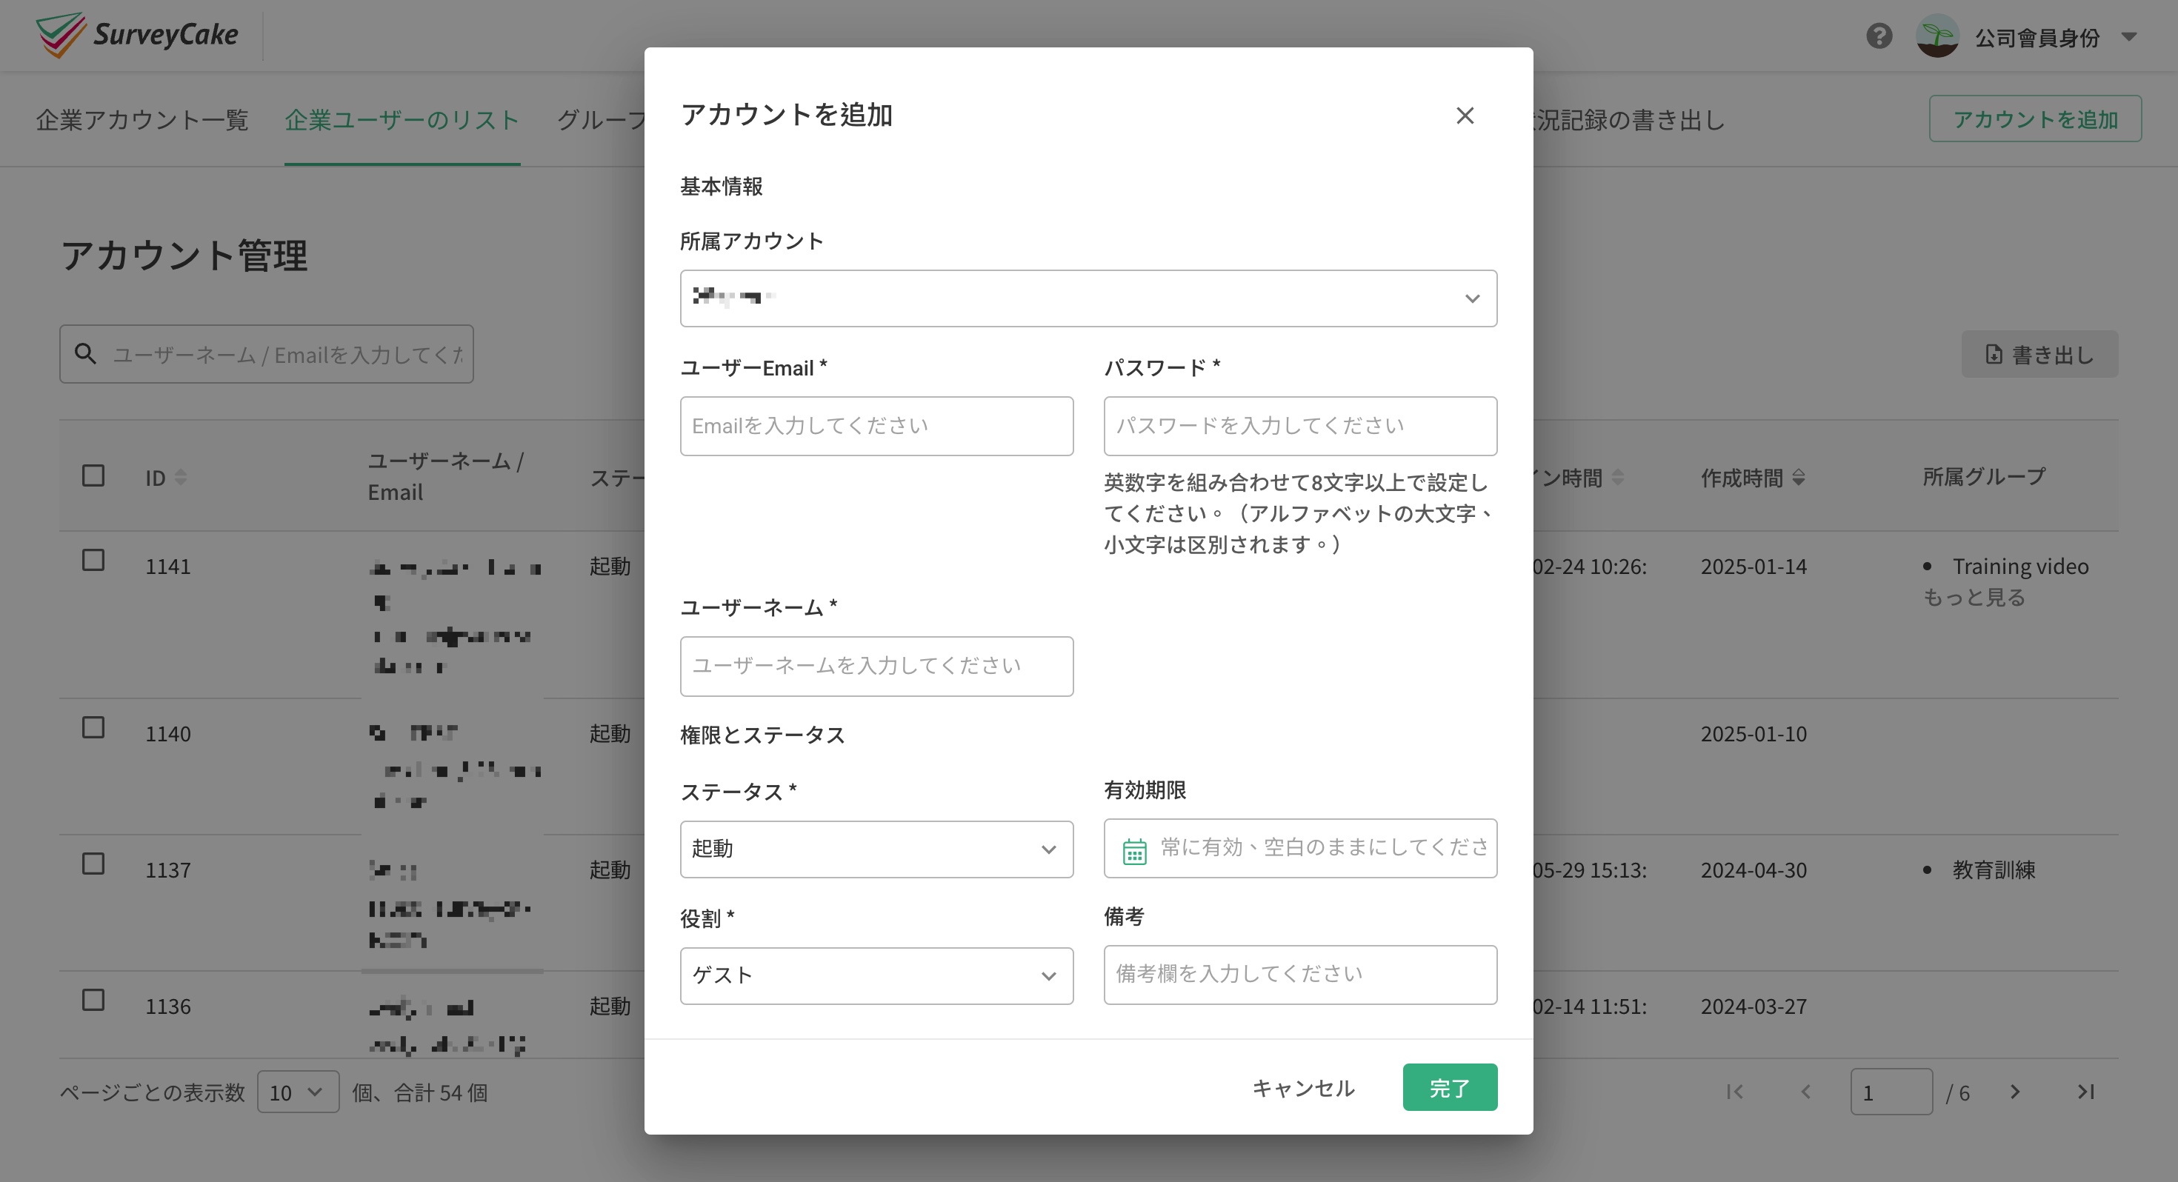2178x1182 pixels.
Task: Click the ID cell 1140
Action: 167,734
